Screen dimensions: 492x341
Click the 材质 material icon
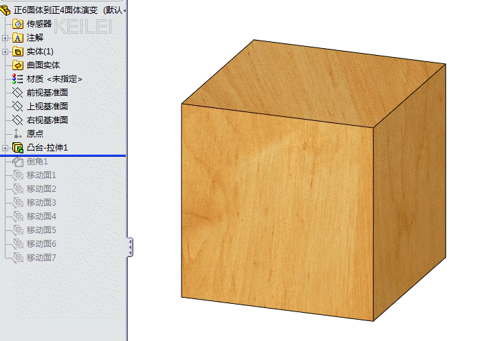[18, 79]
